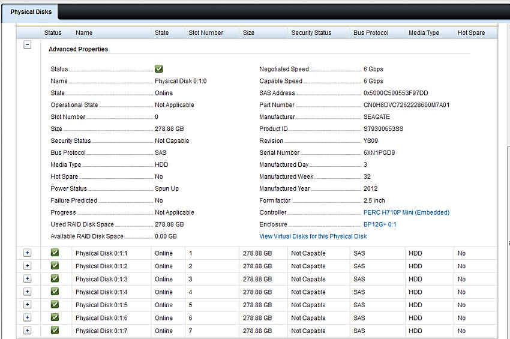Click the Name value Physical Disk 0:1:0

click(x=181, y=81)
